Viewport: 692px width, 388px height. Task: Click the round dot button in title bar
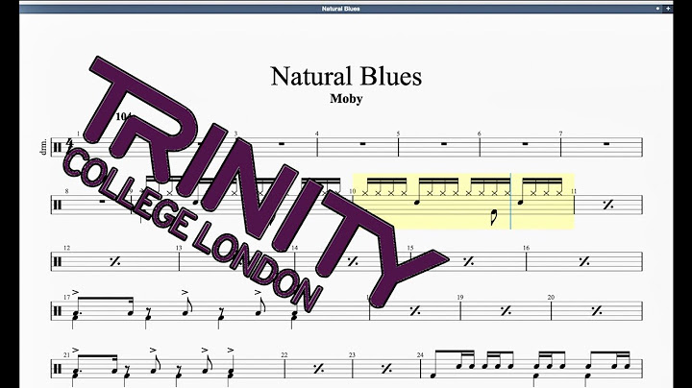pos(657,9)
